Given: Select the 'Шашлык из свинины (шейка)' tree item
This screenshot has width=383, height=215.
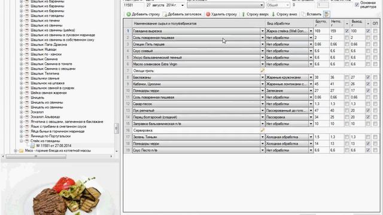Looking at the screenshot, I should coord(53,30).
